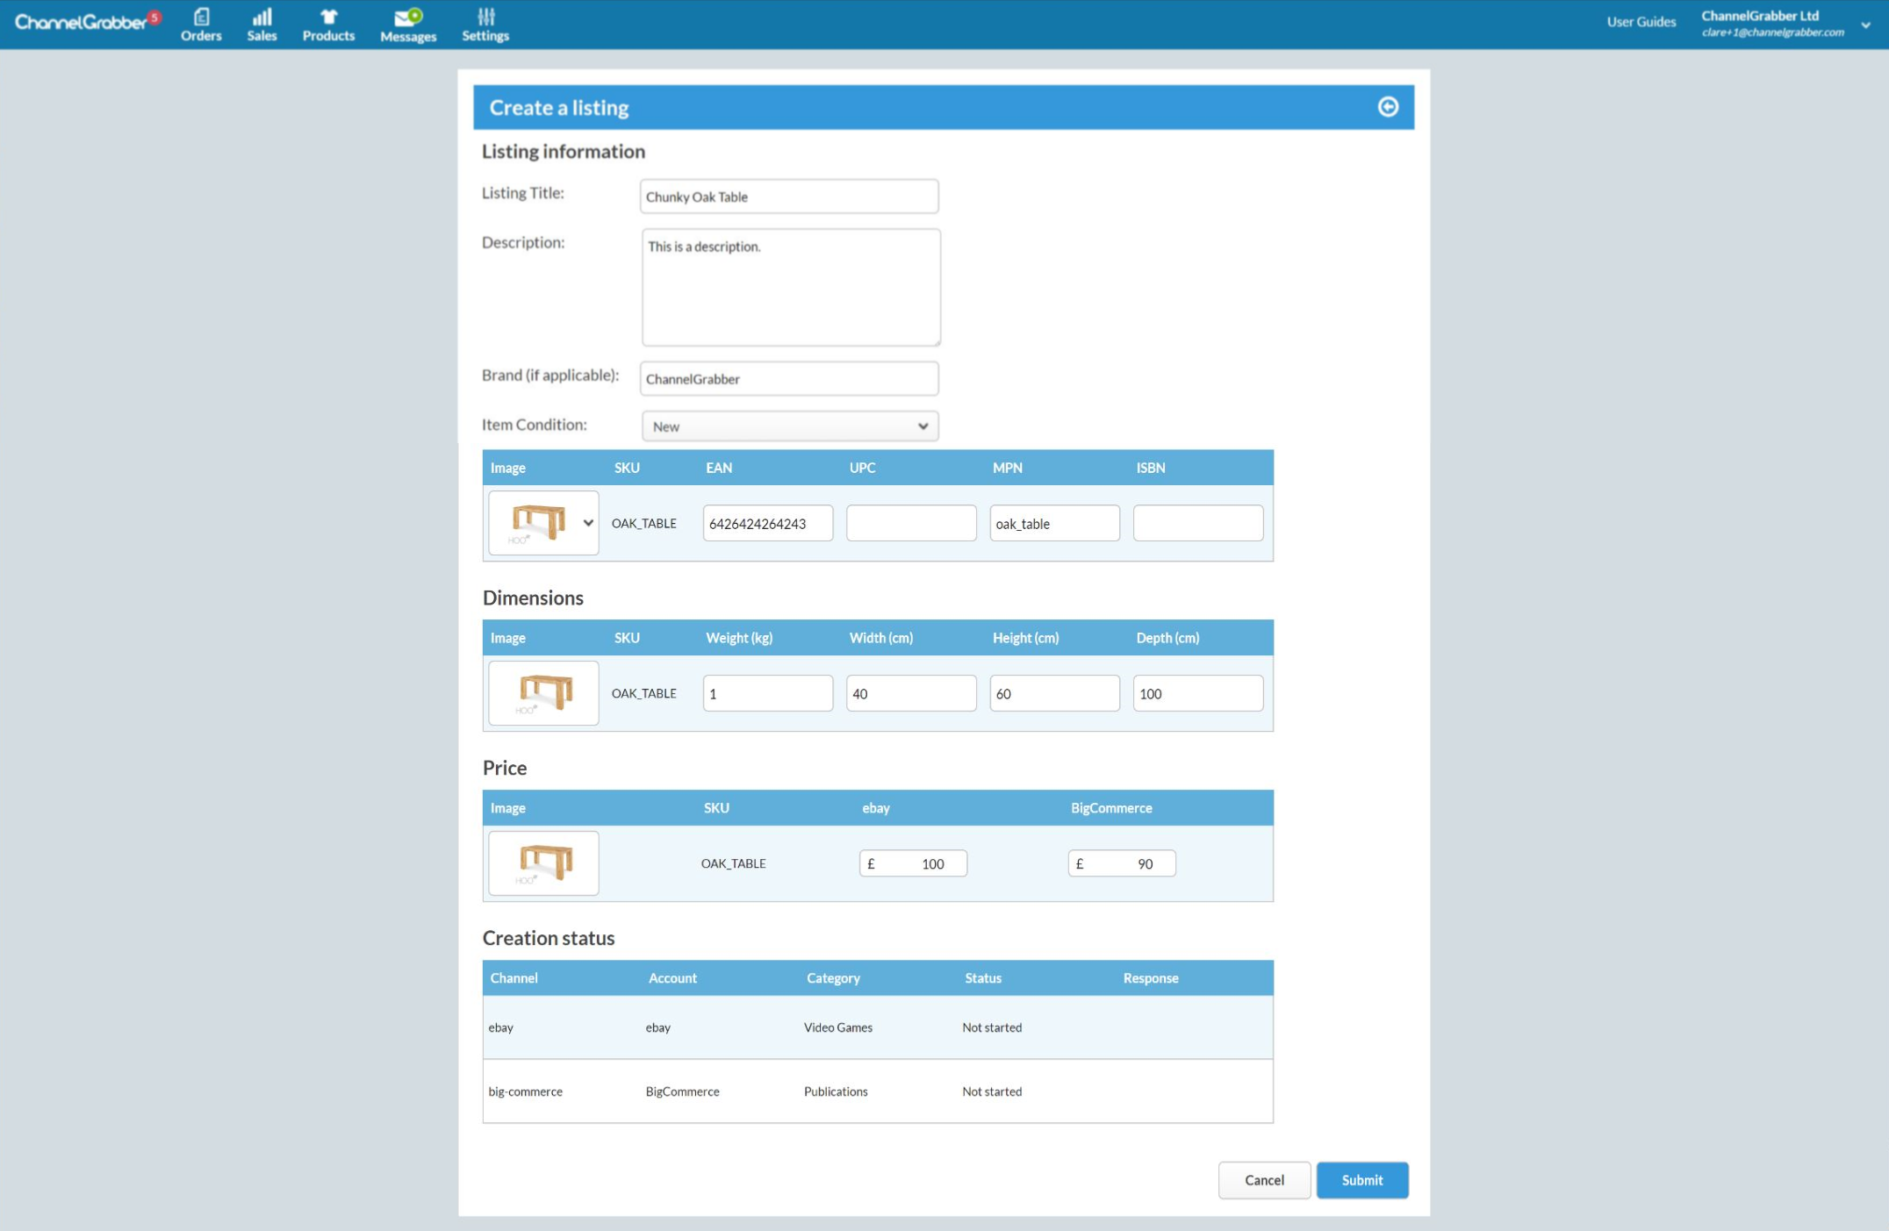Image resolution: width=1889 pixels, height=1231 pixels.
Task: Click the Description text area
Action: 790,288
